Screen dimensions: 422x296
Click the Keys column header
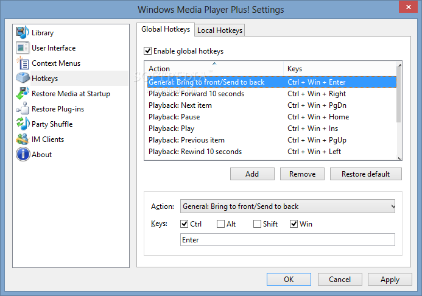pyautogui.click(x=340, y=69)
